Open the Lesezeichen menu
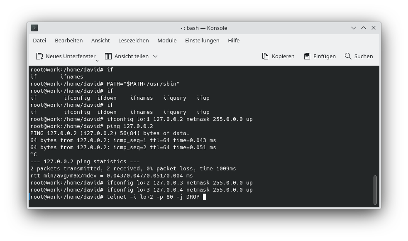The height and width of the screenshot is (241, 408). pyautogui.click(x=133, y=40)
